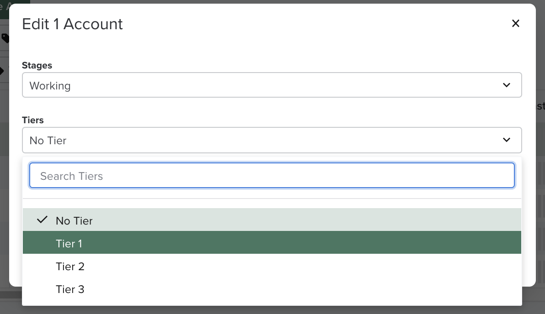Click the checkmark next to No Tier
Viewport: 545px width, 314px height.
pos(42,220)
